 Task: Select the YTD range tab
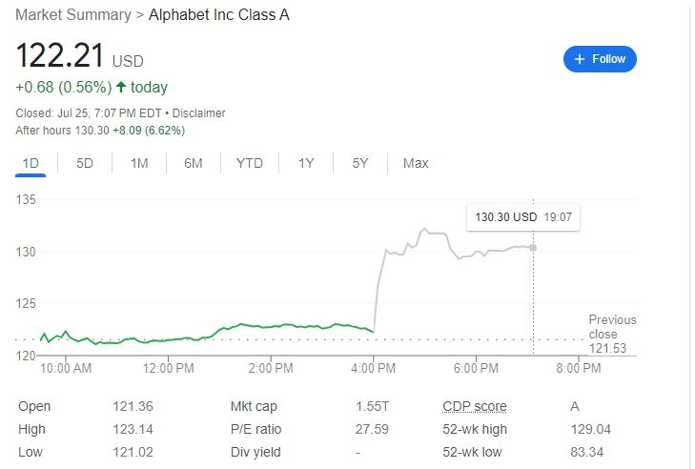click(x=250, y=163)
